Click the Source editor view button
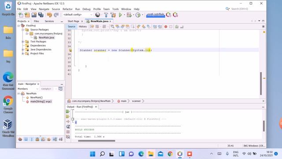 click(x=71, y=26)
